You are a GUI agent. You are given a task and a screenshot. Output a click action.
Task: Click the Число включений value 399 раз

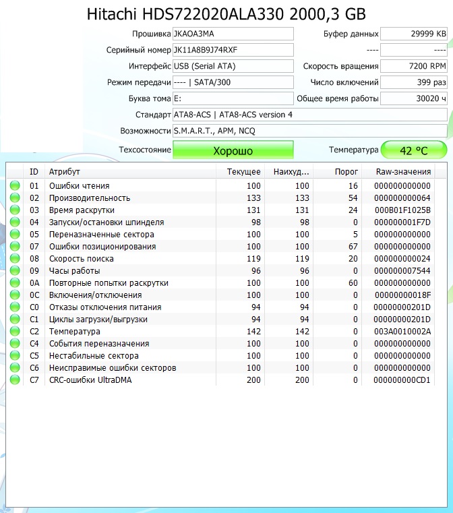pos(414,82)
